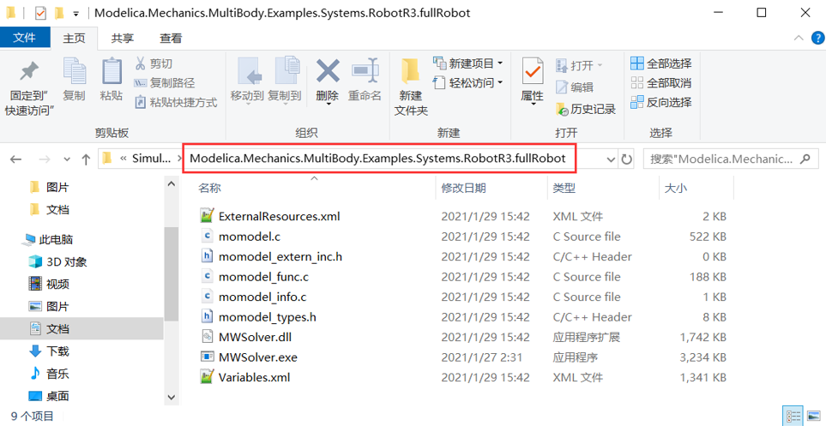
Task: Open the File tab
Action: 24,38
